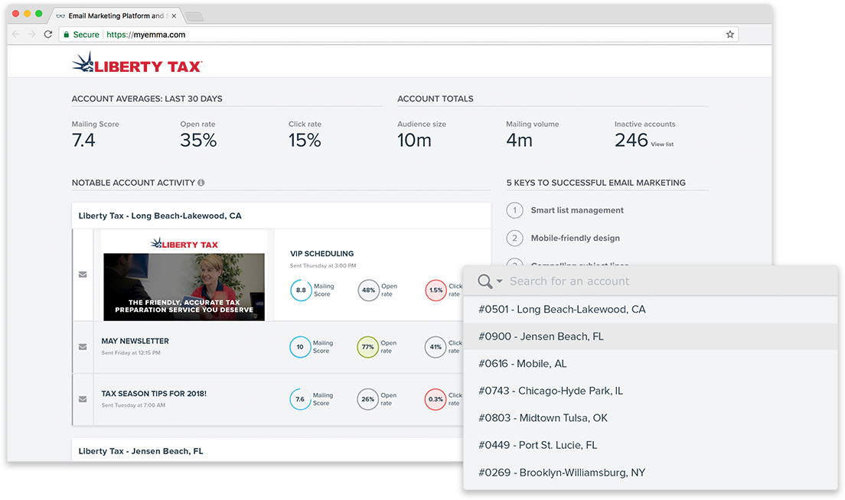Click the Liberty Tax logo header
Image resolution: width=845 pixels, height=500 pixels.
tap(137, 63)
